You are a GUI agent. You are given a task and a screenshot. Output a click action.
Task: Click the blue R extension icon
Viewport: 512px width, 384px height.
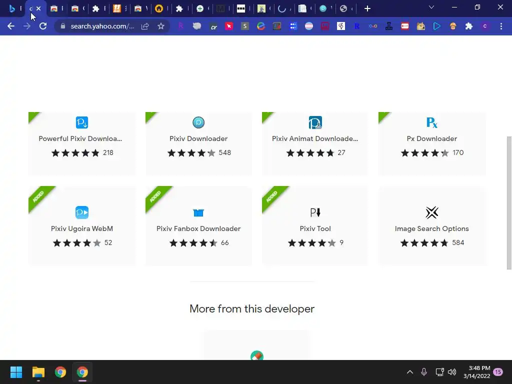coord(357,26)
